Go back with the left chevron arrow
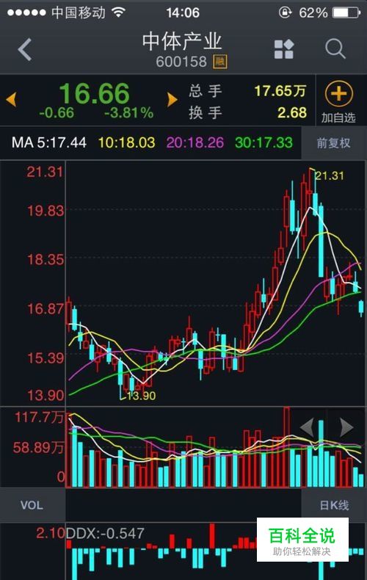 point(25,50)
